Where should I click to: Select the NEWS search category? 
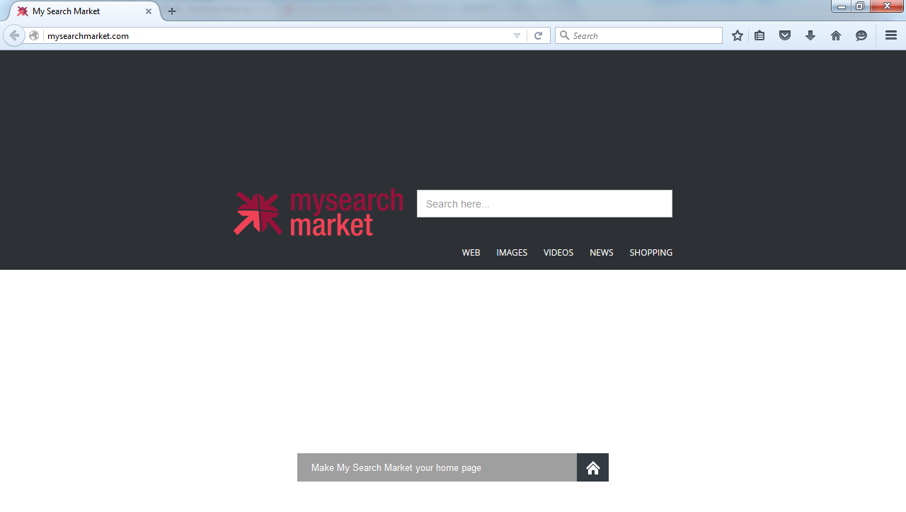click(602, 253)
